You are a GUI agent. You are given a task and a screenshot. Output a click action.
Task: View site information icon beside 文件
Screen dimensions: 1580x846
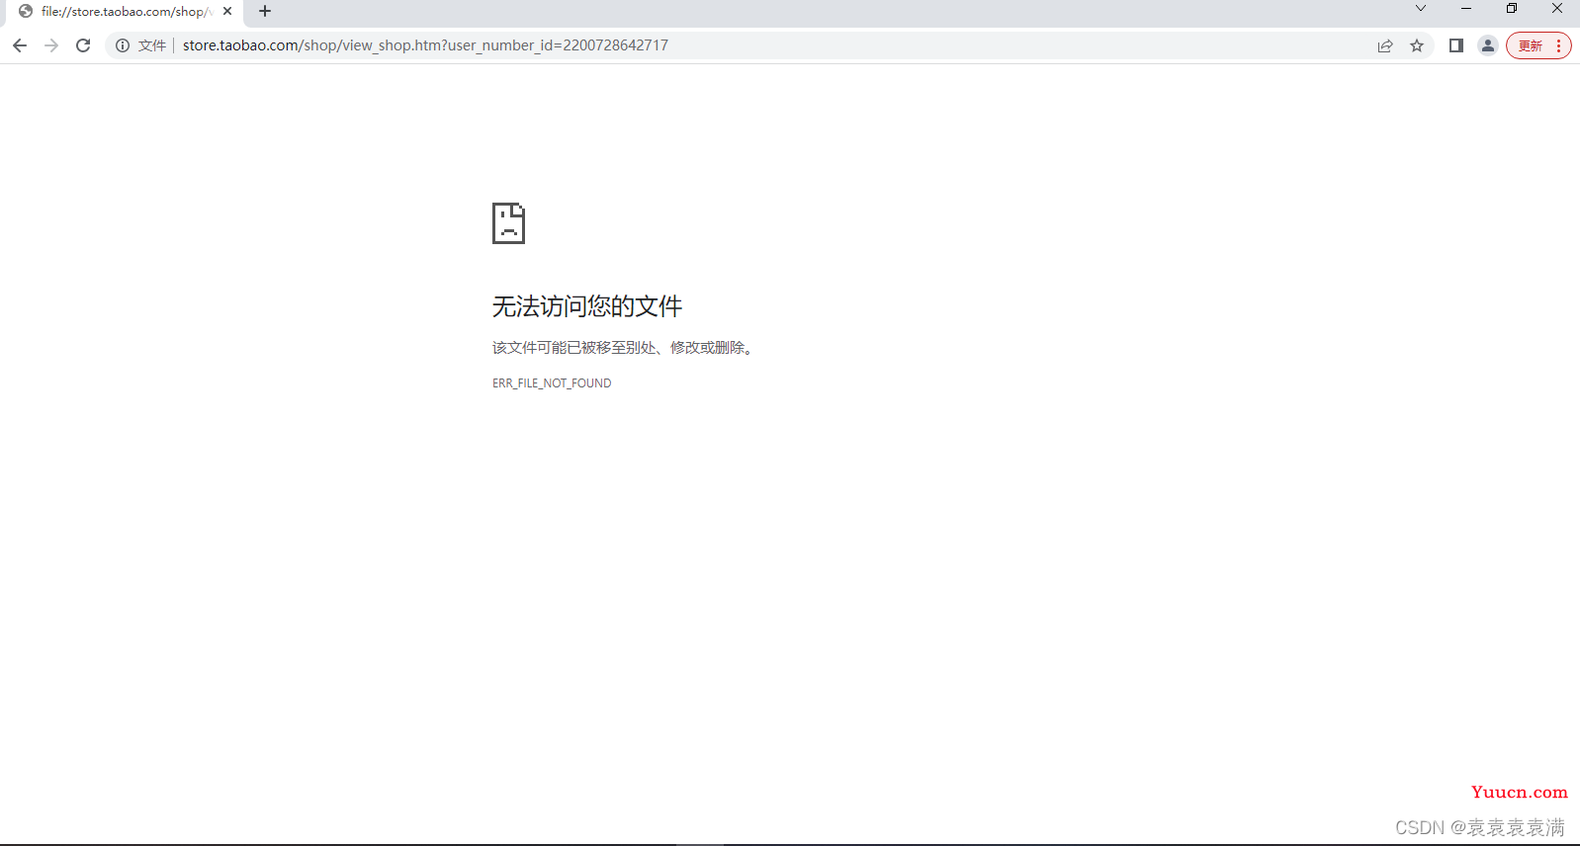123,45
